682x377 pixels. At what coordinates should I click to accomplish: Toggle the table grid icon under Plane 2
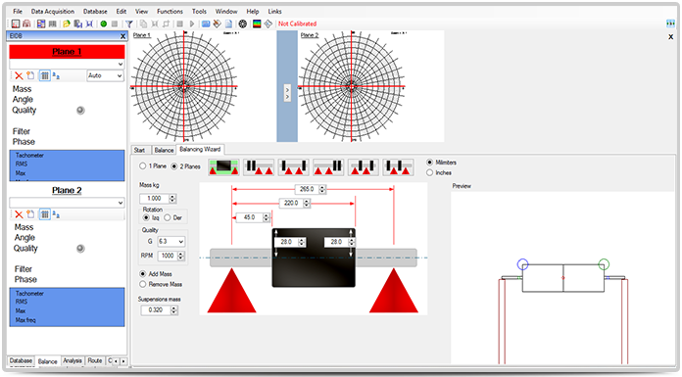tap(44, 213)
